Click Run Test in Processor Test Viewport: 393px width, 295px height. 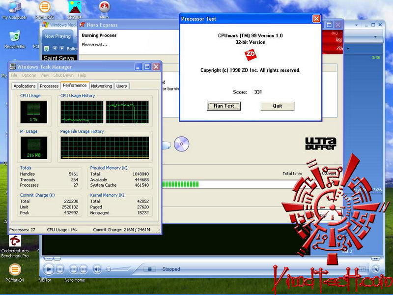(224, 106)
